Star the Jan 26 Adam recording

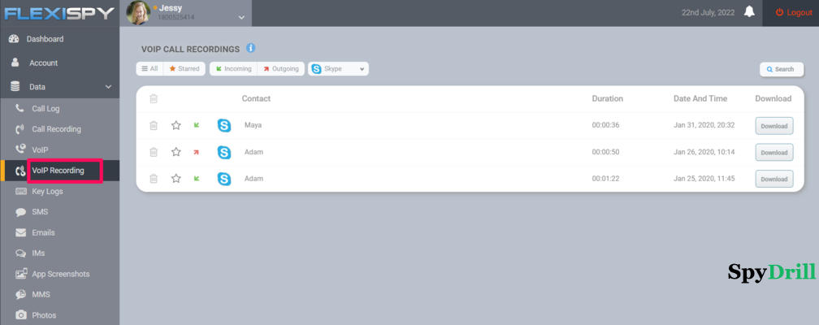click(175, 152)
